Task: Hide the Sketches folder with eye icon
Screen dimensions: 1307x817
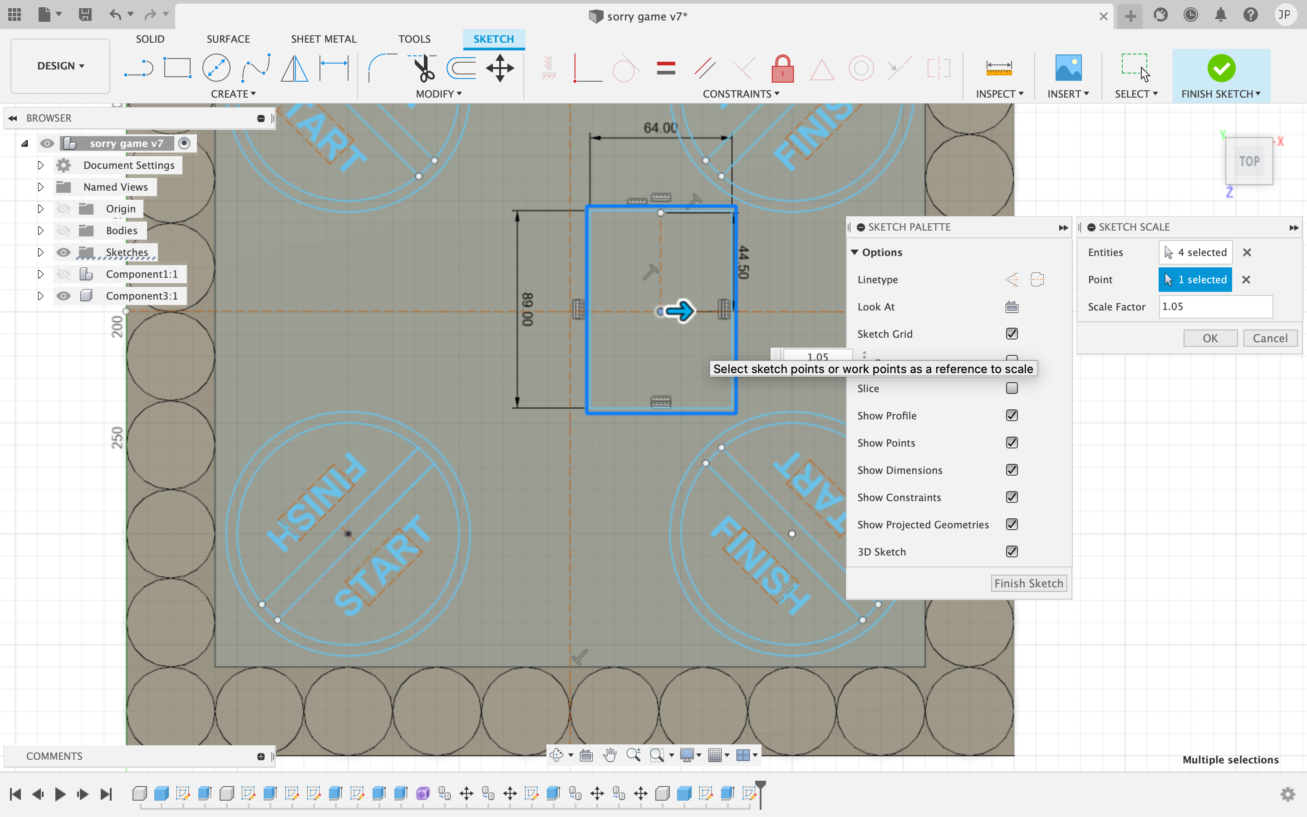Action: click(64, 252)
